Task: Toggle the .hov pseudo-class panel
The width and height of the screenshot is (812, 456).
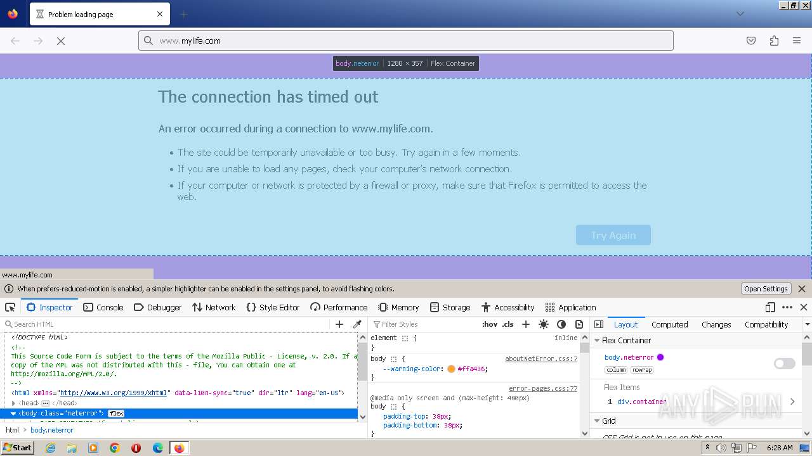Action: pos(490,324)
